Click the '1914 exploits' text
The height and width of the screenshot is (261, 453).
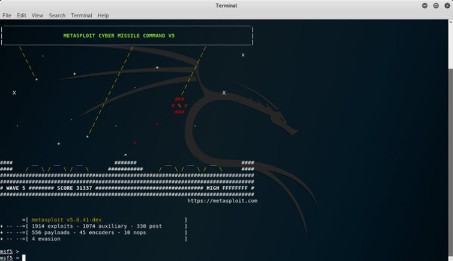(x=52, y=226)
